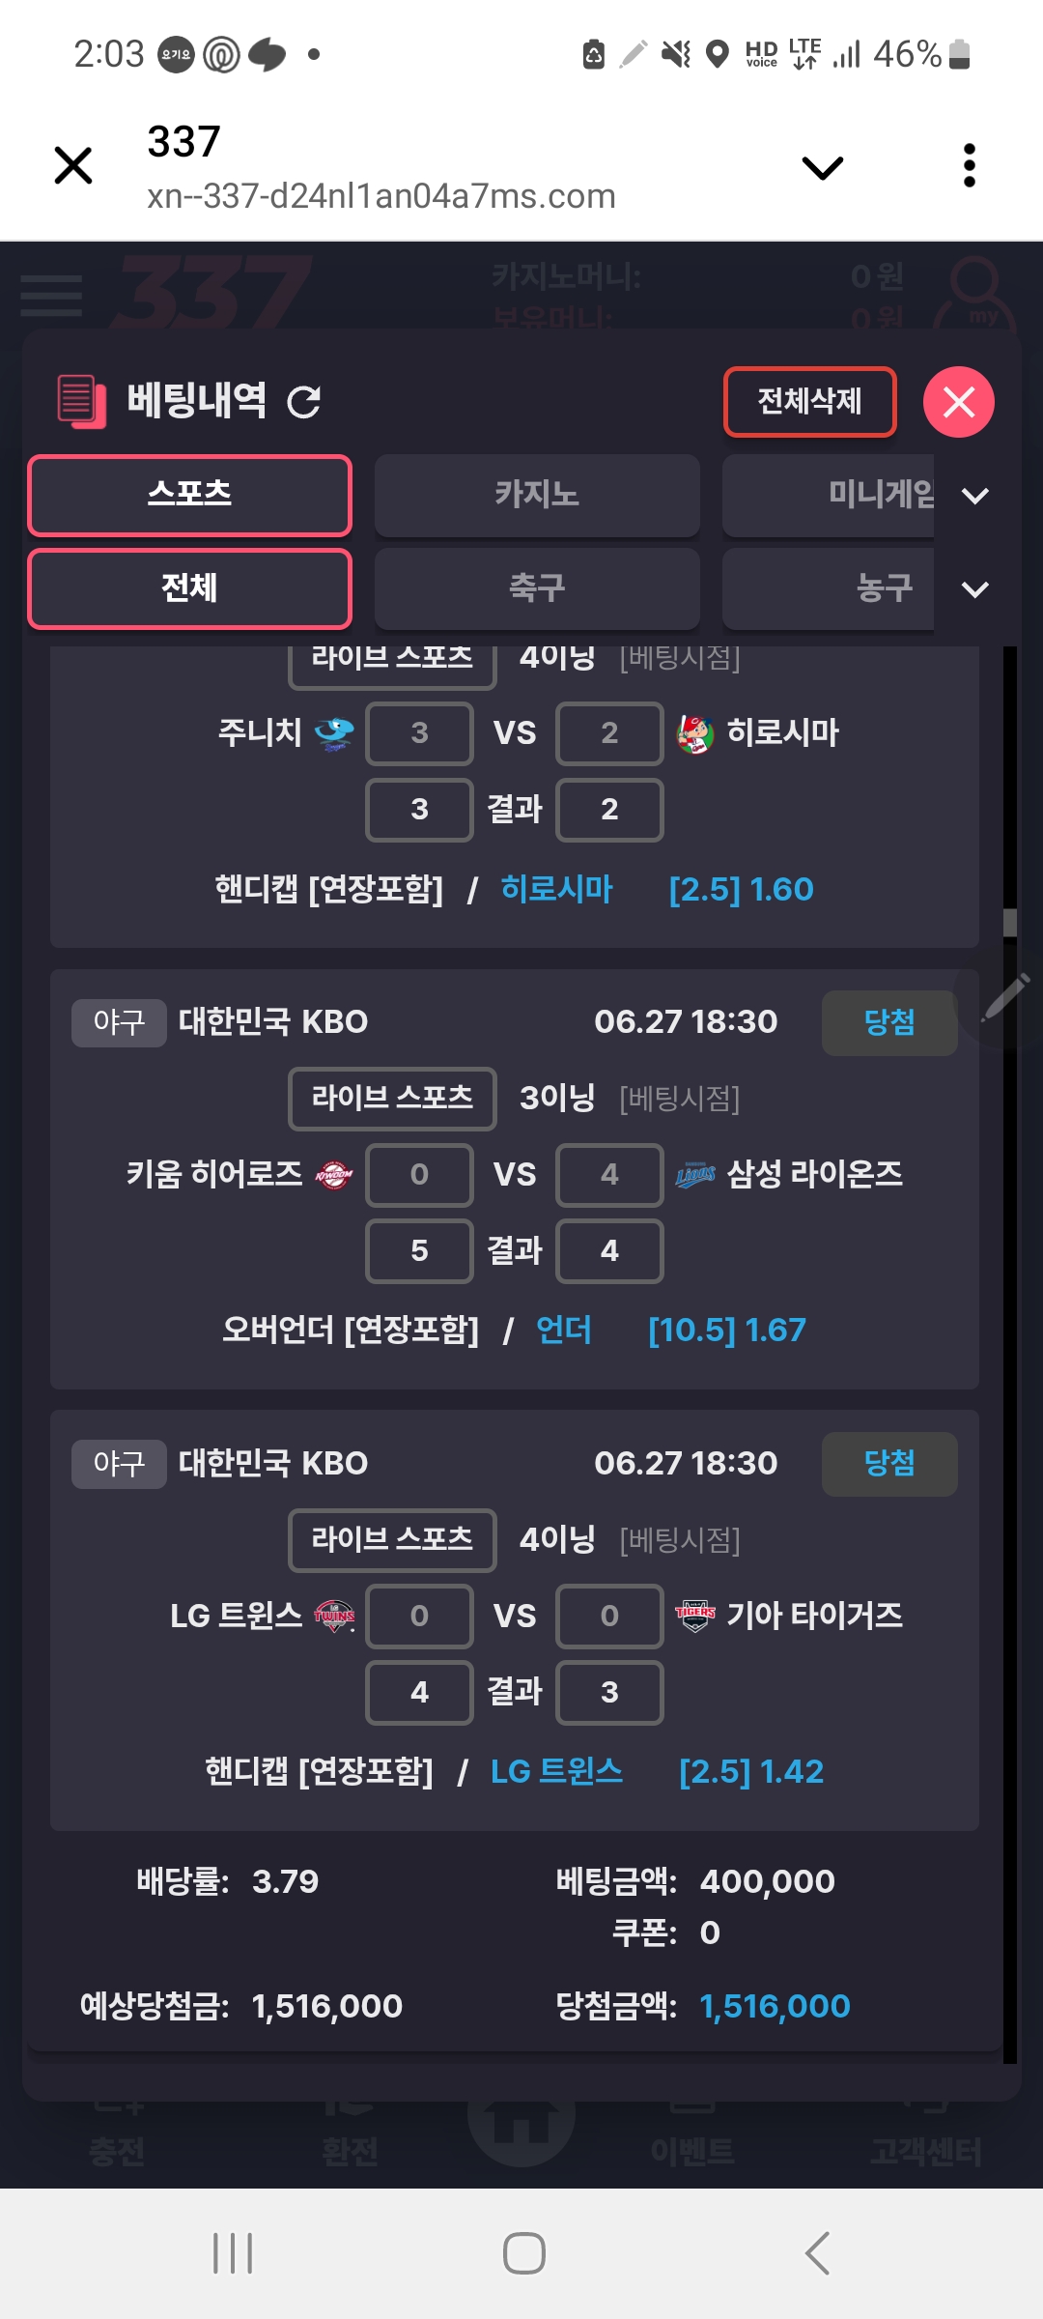Tap the 키움 히어로즈 team logo
The width and height of the screenshot is (1043, 2319).
point(334,1175)
